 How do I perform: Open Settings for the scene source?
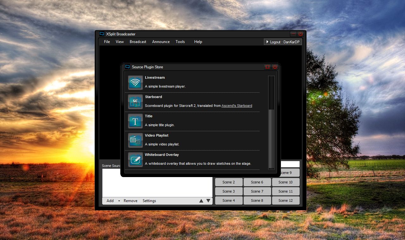[x=149, y=201]
